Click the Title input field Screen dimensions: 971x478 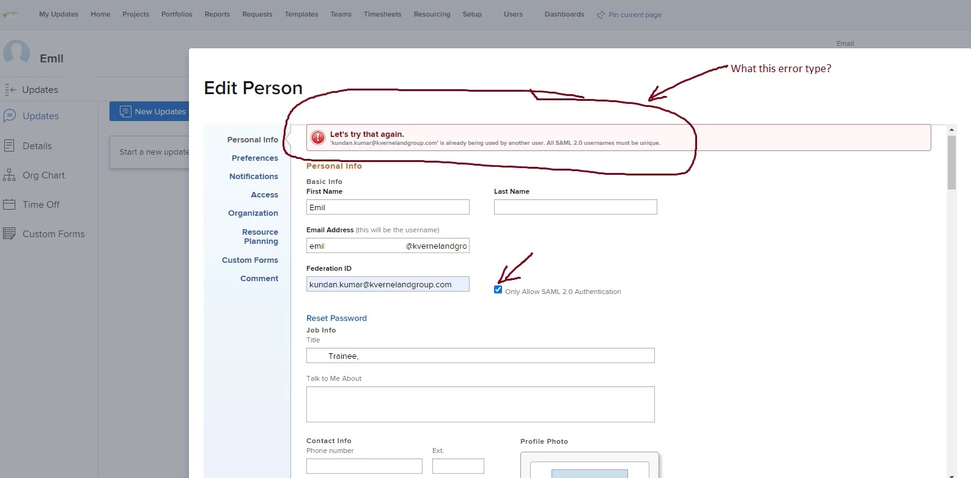(481, 356)
